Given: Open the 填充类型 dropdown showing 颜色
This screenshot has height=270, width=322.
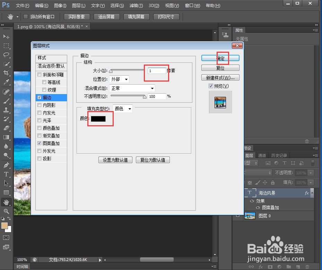Looking at the screenshot, I should coord(122,108).
